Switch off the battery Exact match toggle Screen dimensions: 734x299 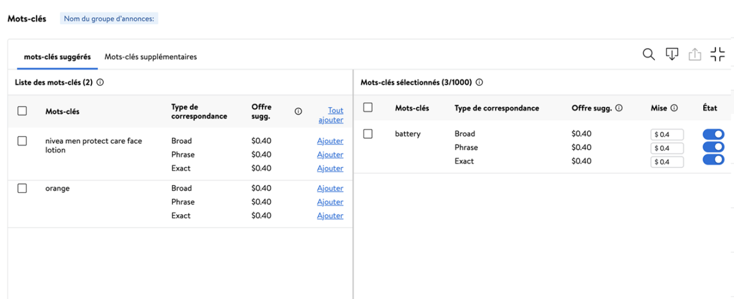[713, 160]
